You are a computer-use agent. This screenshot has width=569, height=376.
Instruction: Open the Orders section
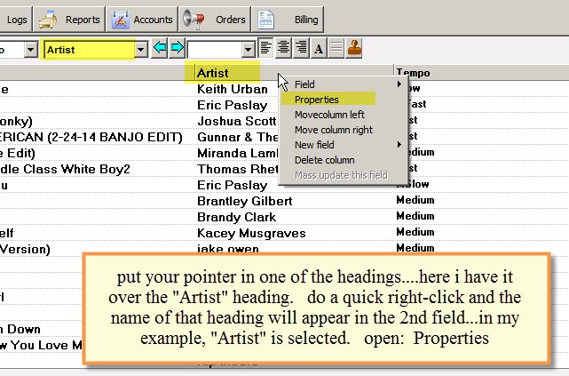pyautogui.click(x=215, y=20)
